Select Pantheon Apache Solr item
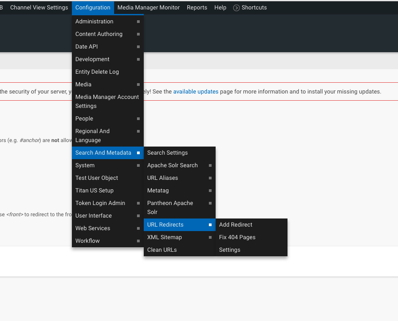The height and width of the screenshot is (321, 398). click(x=179, y=208)
